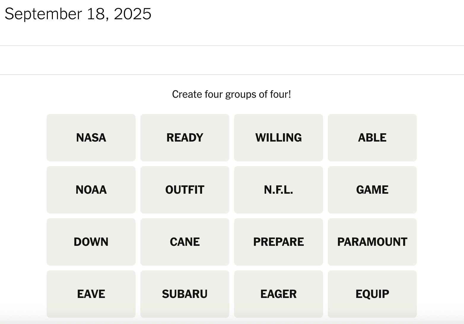464x324 pixels.
Task: Click the EAGER tile
Action: 278,294
